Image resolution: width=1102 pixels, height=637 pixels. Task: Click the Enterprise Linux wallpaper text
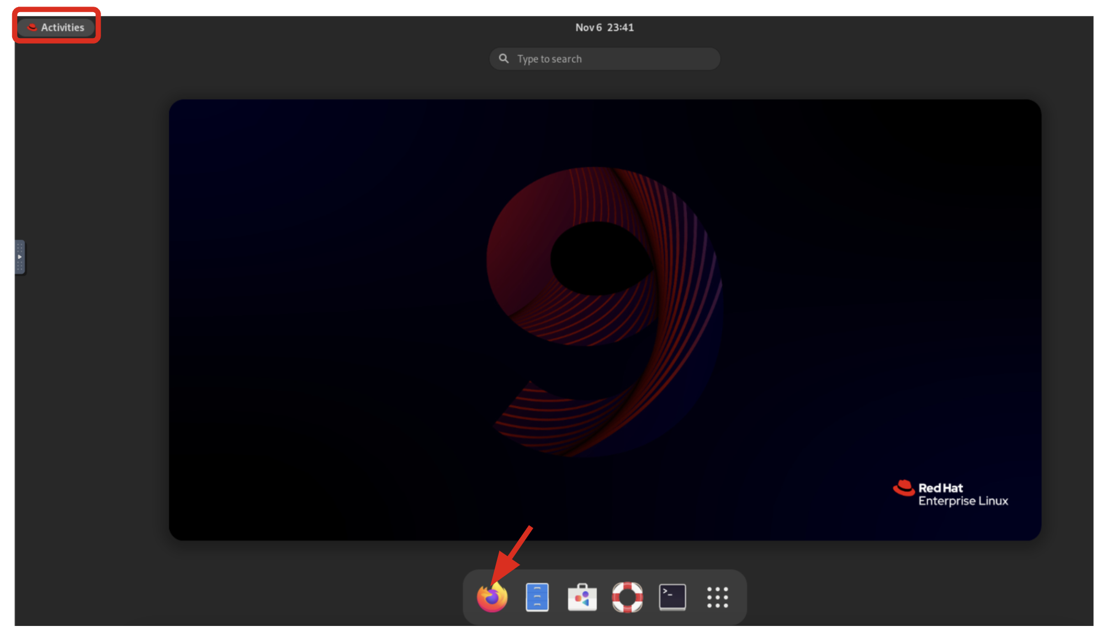tap(963, 501)
